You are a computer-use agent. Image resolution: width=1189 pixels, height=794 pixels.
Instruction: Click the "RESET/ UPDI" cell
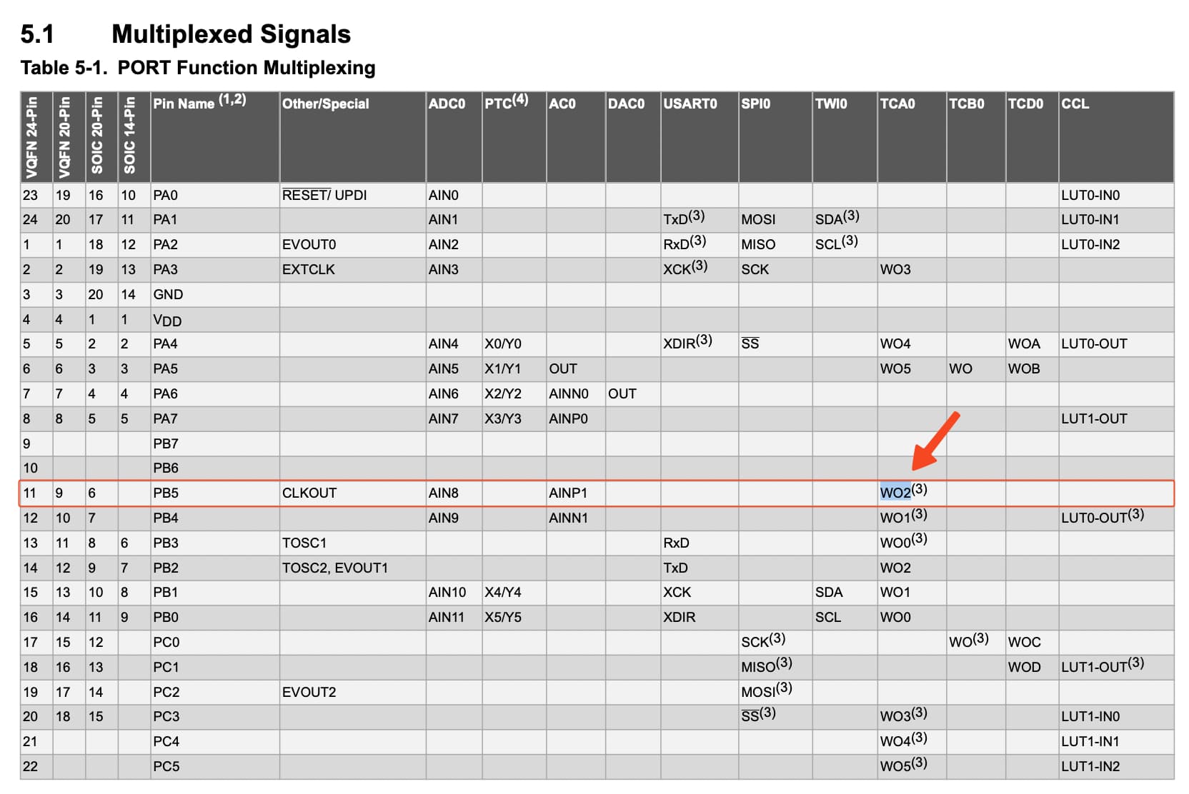[x=324, y=195]
